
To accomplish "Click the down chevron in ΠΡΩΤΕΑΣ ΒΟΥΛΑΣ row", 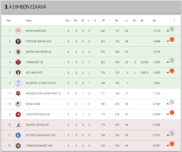I will click(x=167, y=41).
